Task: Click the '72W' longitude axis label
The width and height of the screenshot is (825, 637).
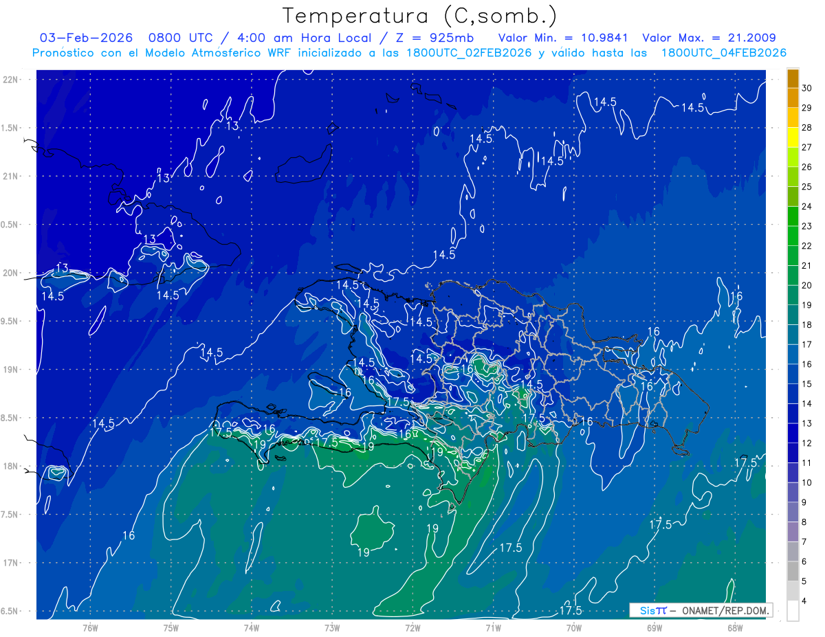Action: point(413,627)
